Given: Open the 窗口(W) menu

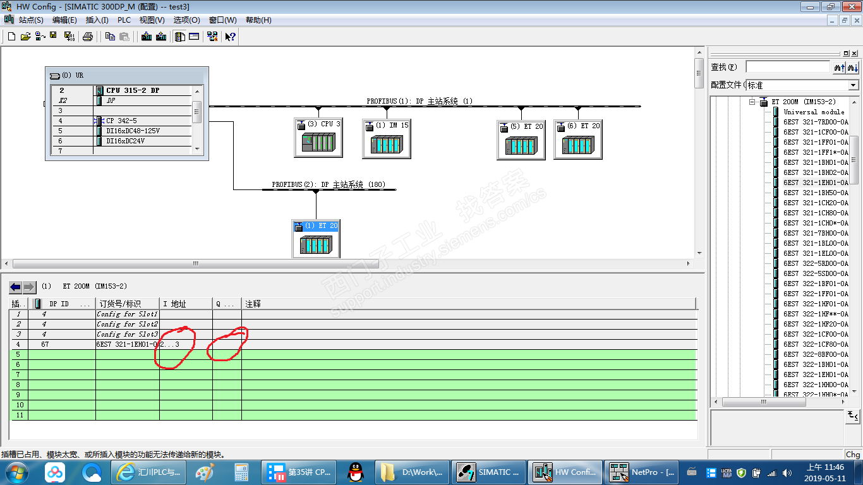Looking at the screenshot, I should pos(223,20).
